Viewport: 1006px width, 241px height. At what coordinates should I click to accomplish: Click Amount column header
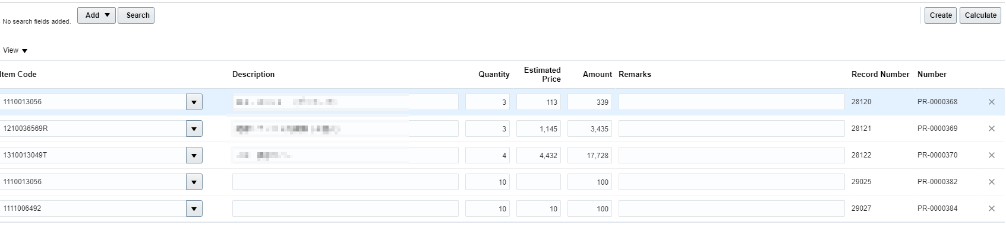[597, 75]
